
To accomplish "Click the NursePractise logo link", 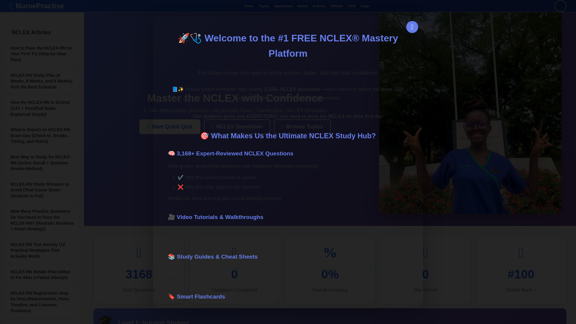I will click(x=37, y=6).
